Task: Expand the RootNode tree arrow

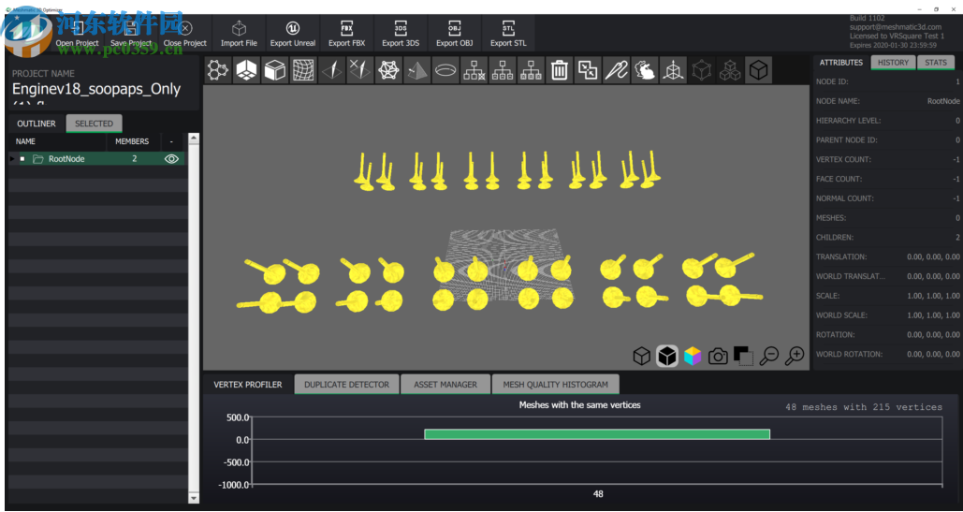Action: coord(12,159)
